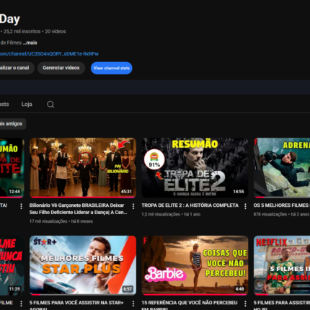Play the 11:29 red-text movie thumbnail
310x310 pixels.
click(12, 265)
